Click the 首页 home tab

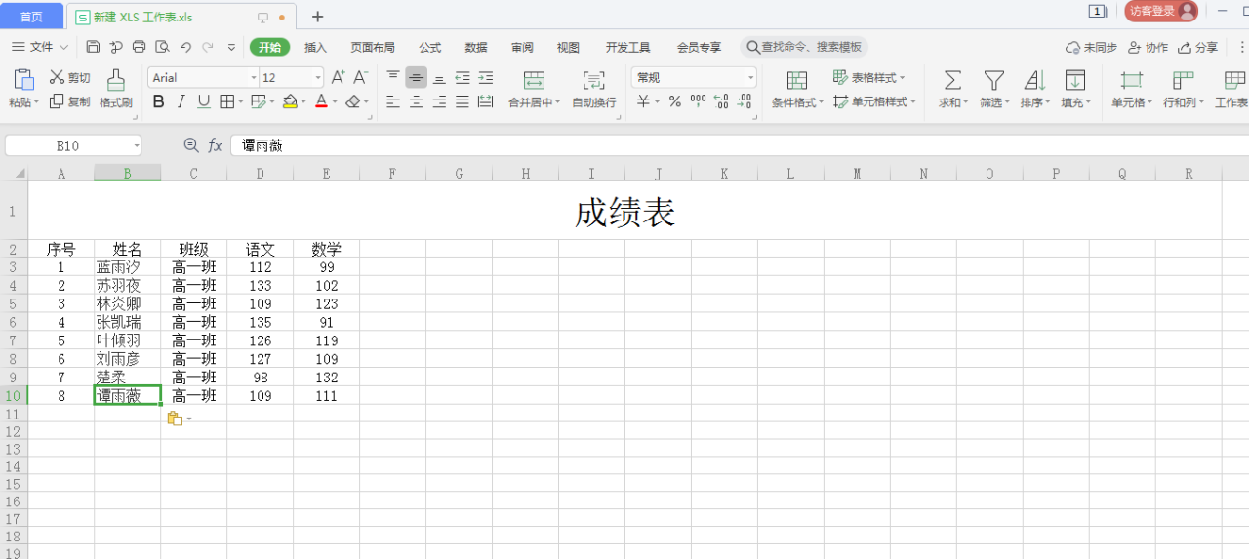click(x=31, y=17)
